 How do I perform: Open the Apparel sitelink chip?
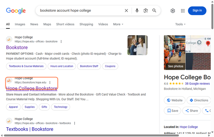[x=13, y=107]
